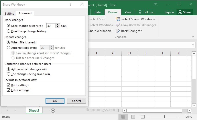Select Don't keep change history

click(8, 31)
